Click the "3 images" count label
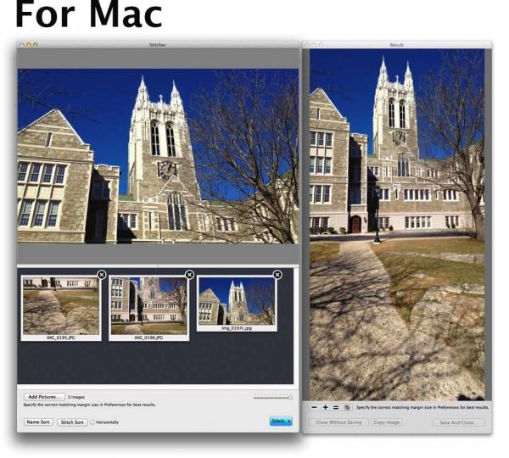 coord(76,397)
